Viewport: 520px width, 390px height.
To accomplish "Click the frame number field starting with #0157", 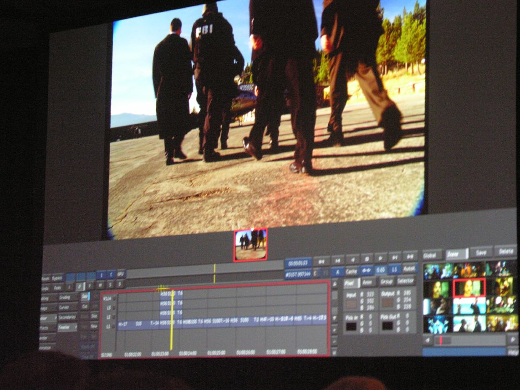I will pyautogui.click(x=298, y=274).
